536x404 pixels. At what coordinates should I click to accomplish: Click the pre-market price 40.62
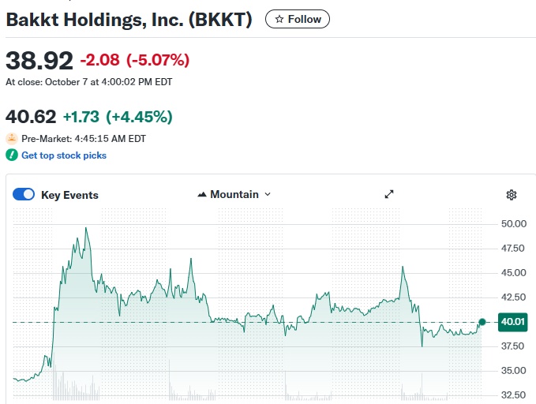31,117
